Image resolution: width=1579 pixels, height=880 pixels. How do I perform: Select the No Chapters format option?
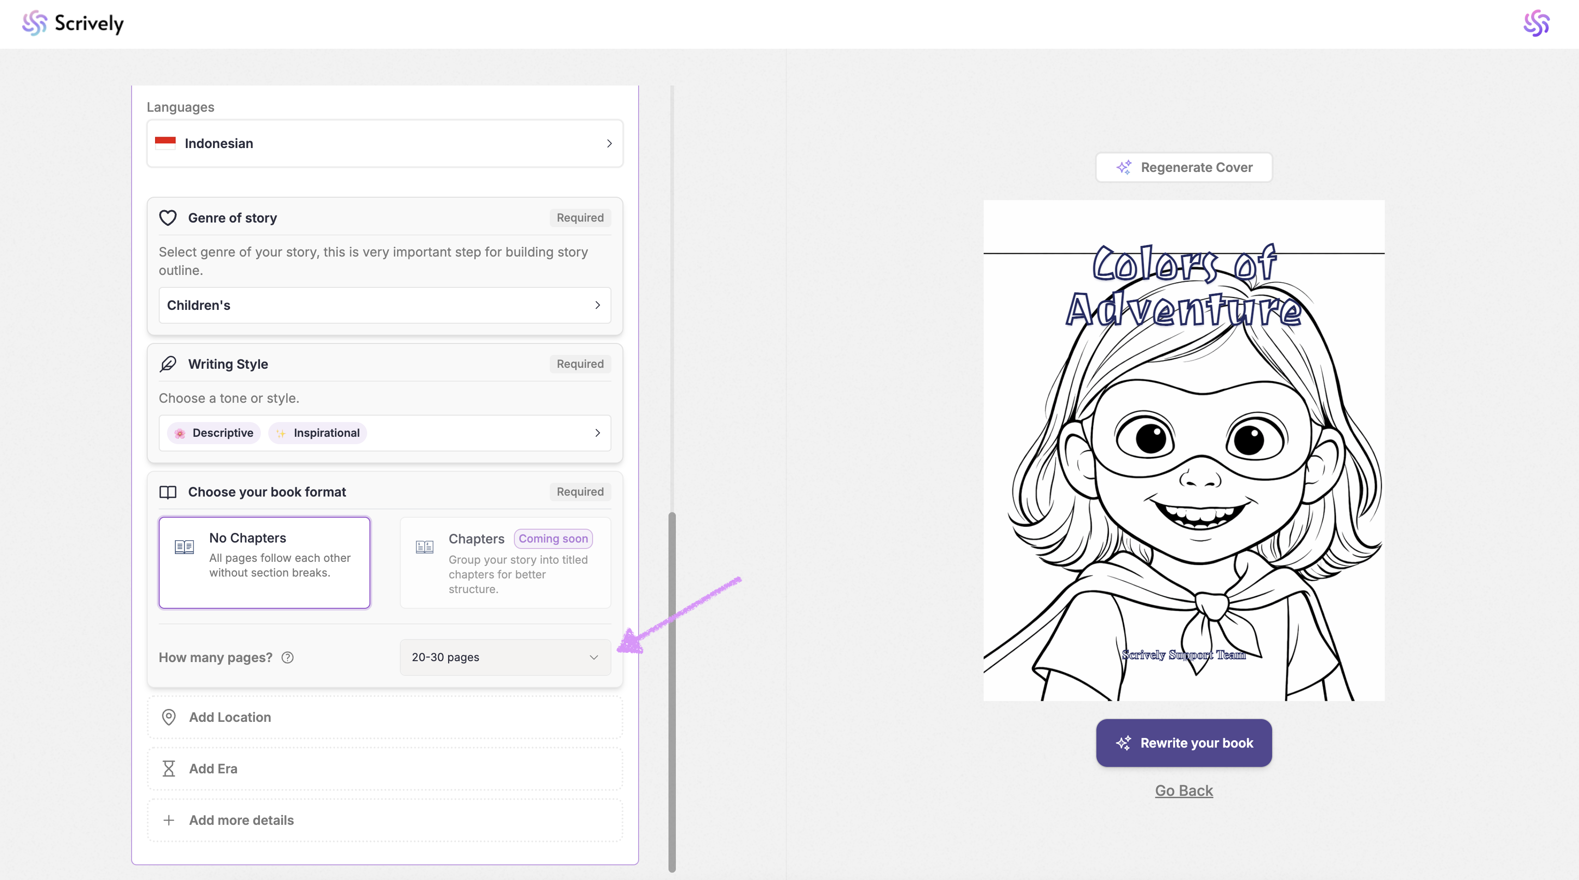click(x=264, y=562)
